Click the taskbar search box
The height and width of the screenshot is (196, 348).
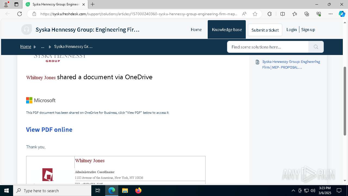[52, 191]
